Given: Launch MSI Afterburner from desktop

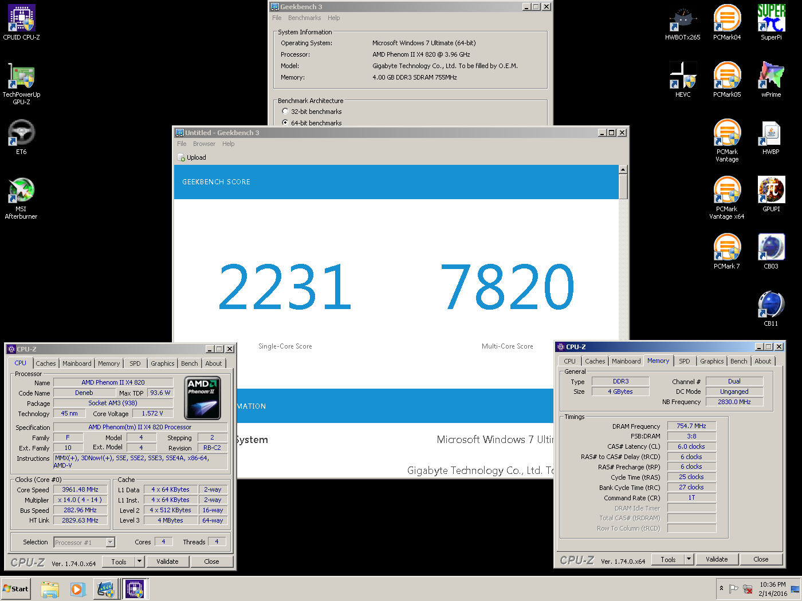Looking at the screenshot, I should pyautogui.click(x=22, y=198).
